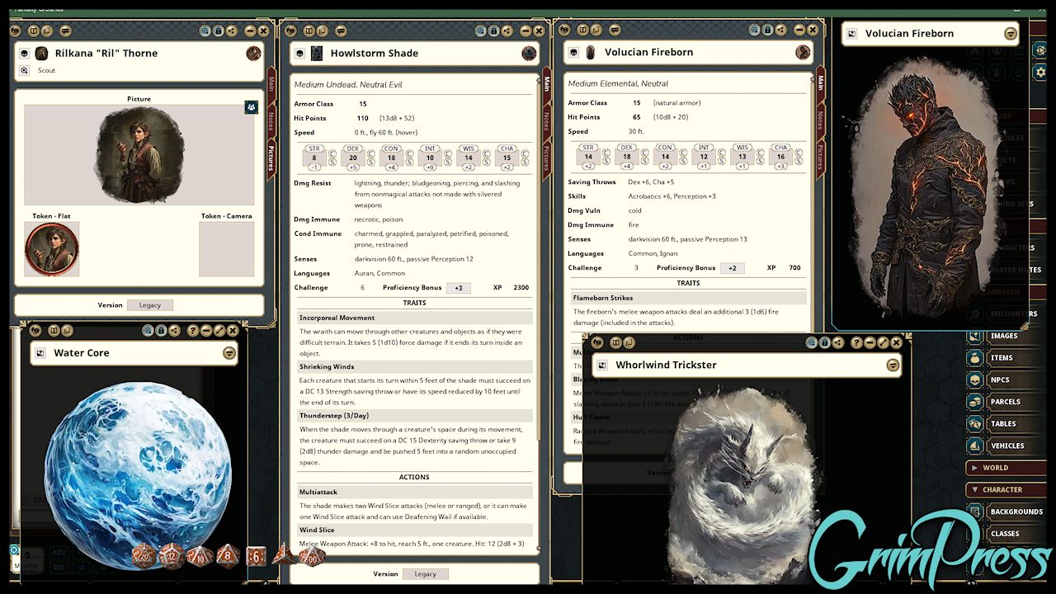Switch to the Notes tab of Rilkana sheet

tap(271, 121)
